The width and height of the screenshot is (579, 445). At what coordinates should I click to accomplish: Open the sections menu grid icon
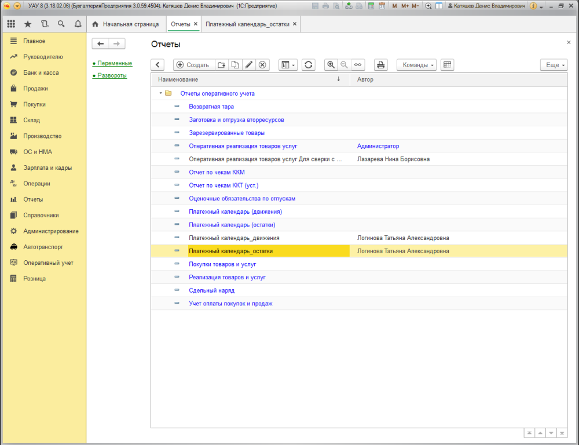[11, 24]
